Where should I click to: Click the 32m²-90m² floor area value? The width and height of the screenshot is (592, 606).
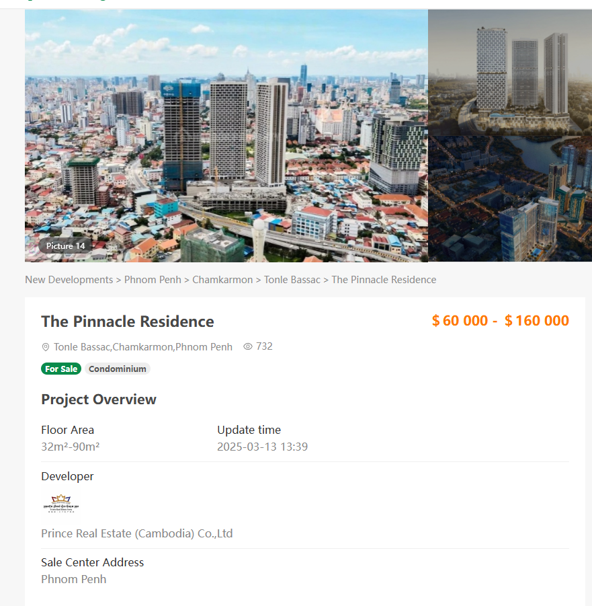pos(71,447)
